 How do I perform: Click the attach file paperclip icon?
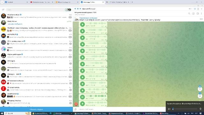tap(76, 109)
